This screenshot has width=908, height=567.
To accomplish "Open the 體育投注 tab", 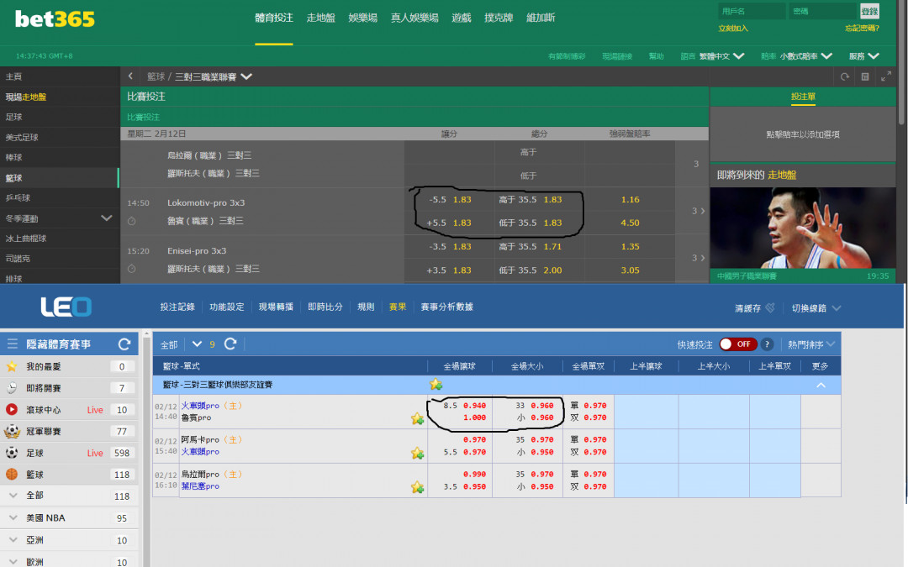I will point(274,18).
